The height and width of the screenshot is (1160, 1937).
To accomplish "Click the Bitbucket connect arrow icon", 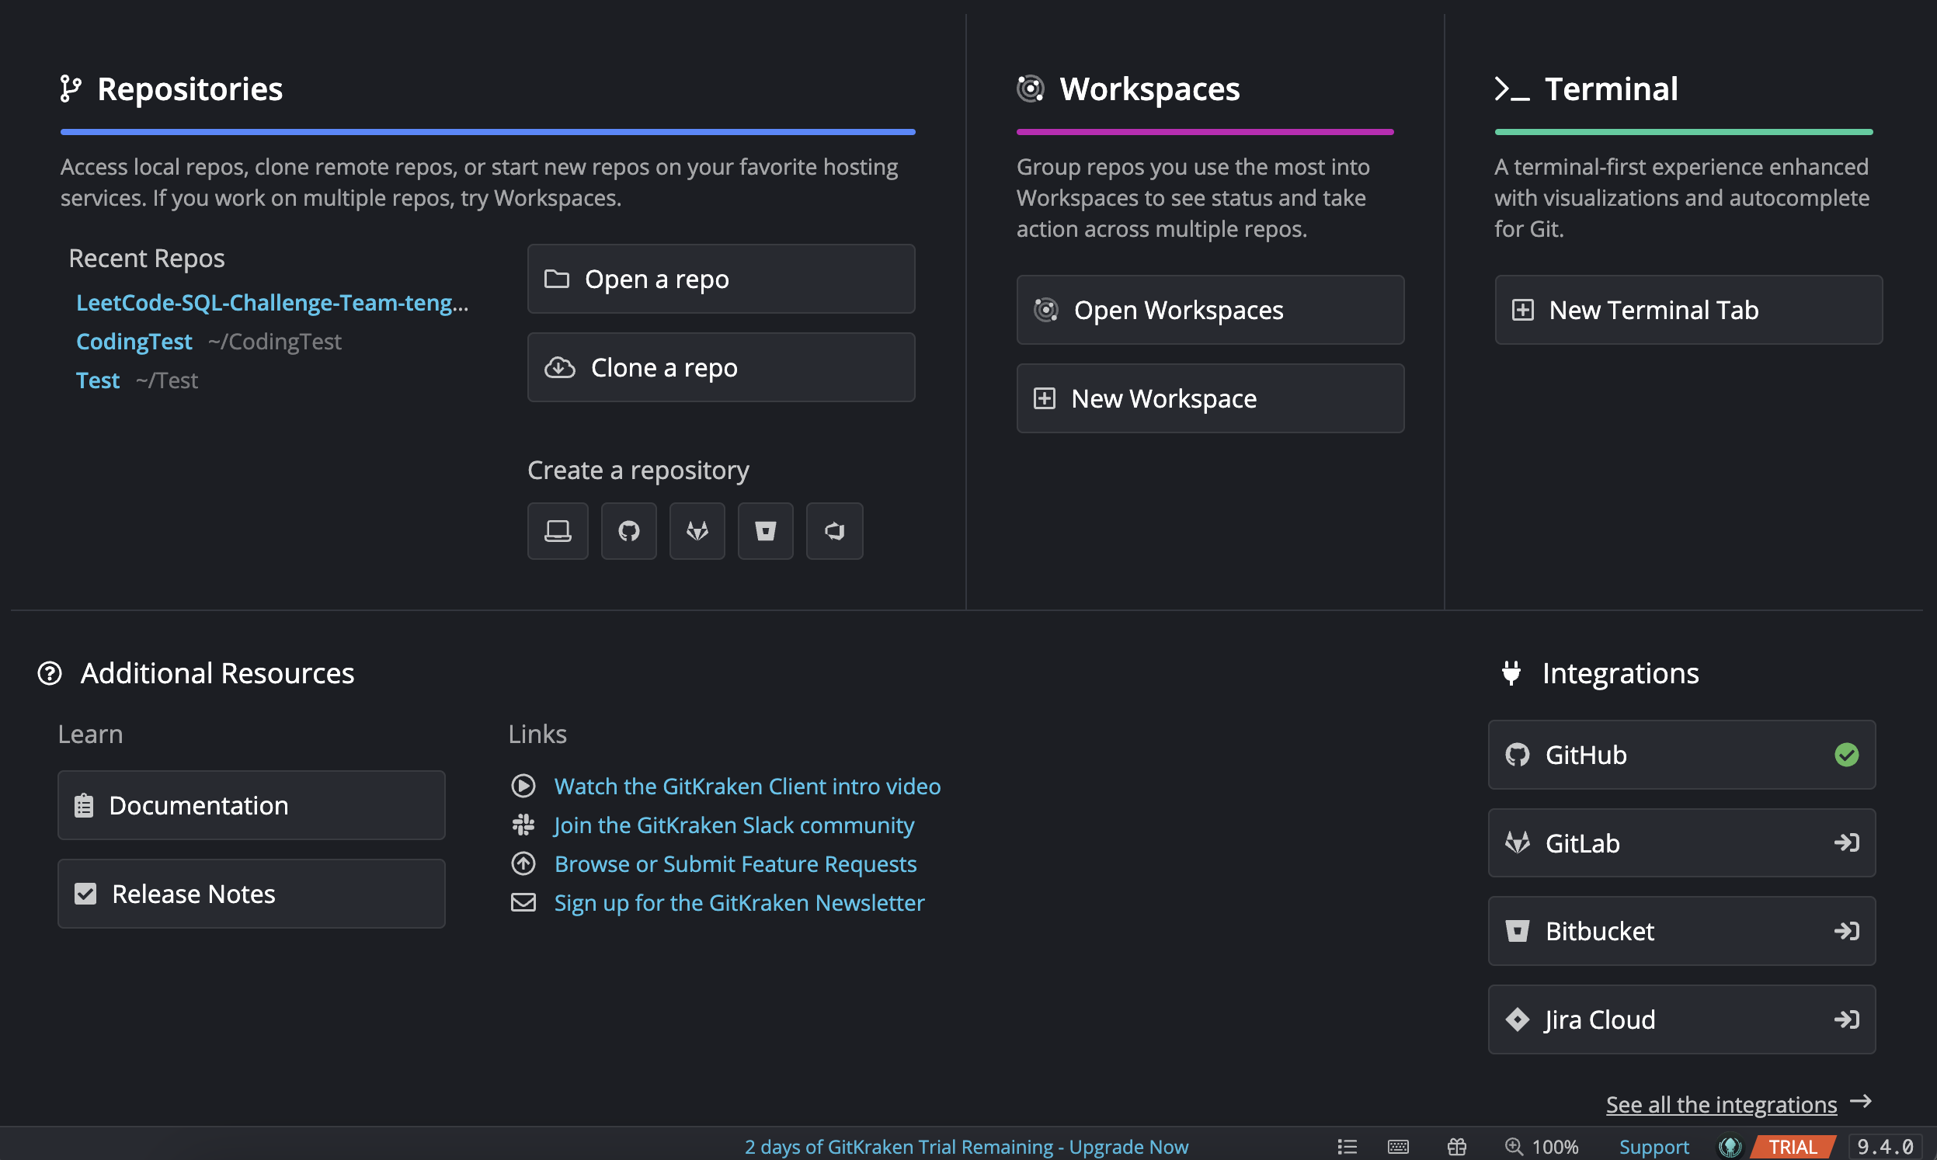I will click(x=1846, y=931).
